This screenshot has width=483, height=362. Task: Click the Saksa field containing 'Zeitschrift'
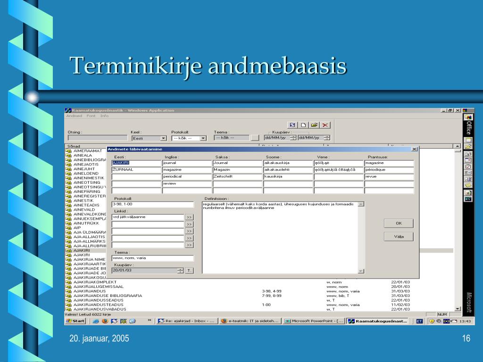coord(238,177)
